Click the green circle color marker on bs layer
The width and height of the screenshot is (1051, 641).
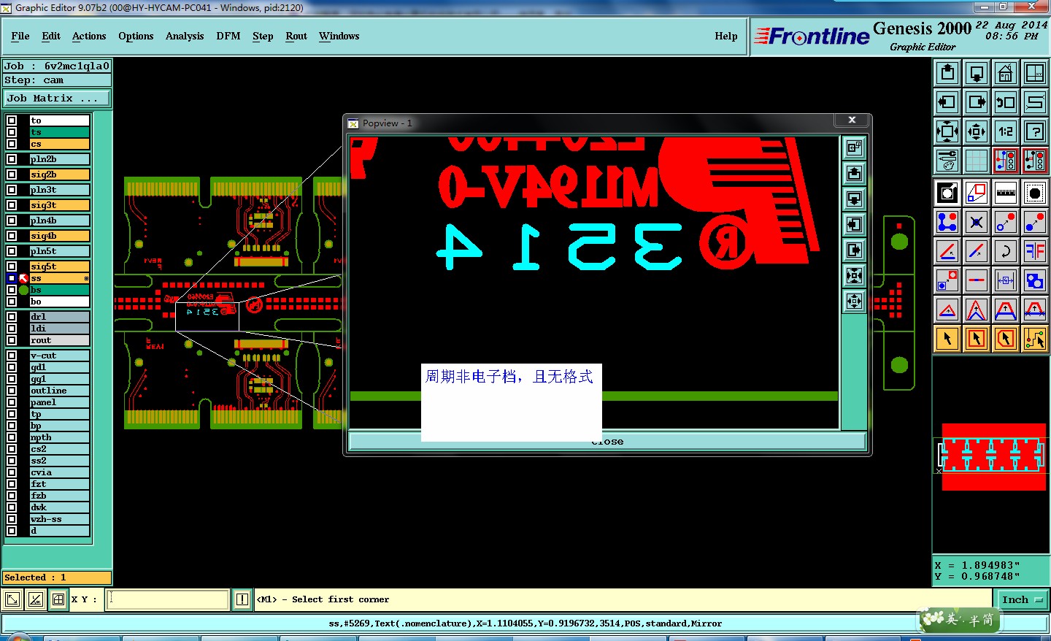23,290
